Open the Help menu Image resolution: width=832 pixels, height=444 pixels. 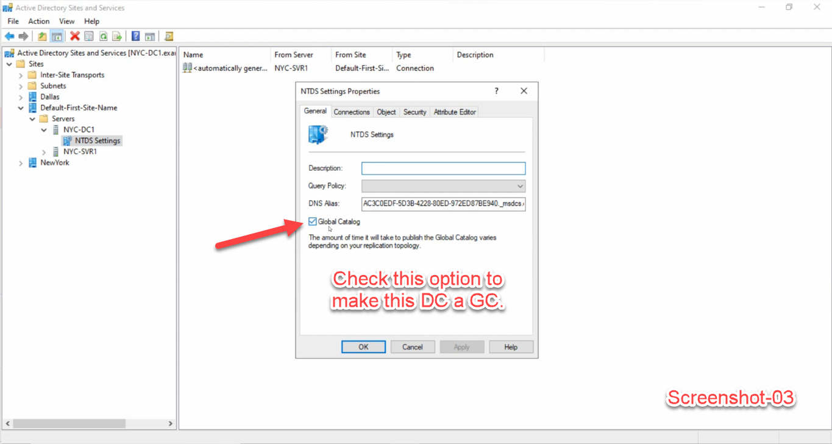[91, 21]
